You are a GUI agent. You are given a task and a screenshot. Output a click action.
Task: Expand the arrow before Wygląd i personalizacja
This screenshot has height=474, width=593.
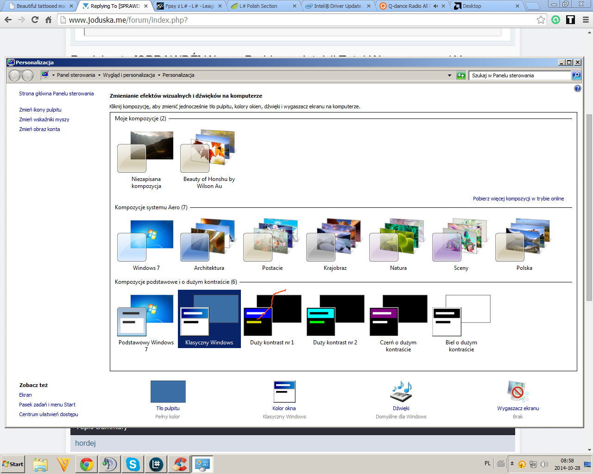99,75
